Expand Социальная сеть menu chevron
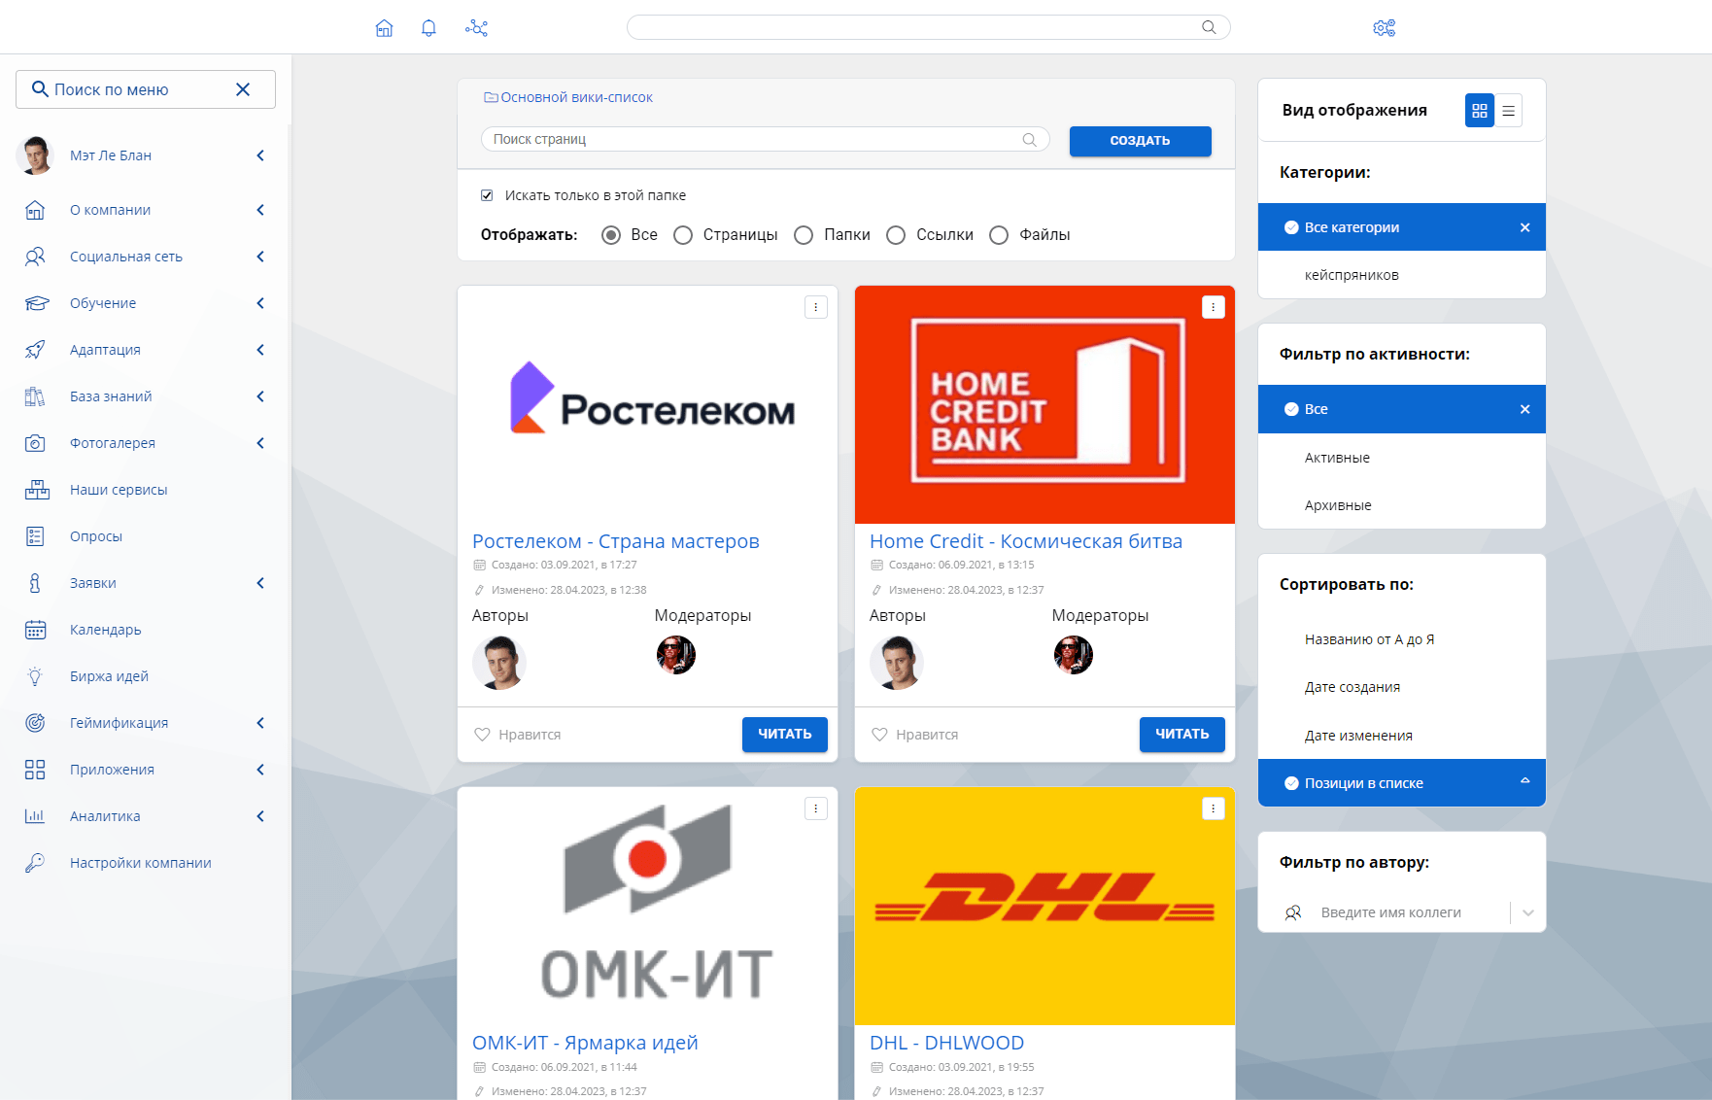 260,257
